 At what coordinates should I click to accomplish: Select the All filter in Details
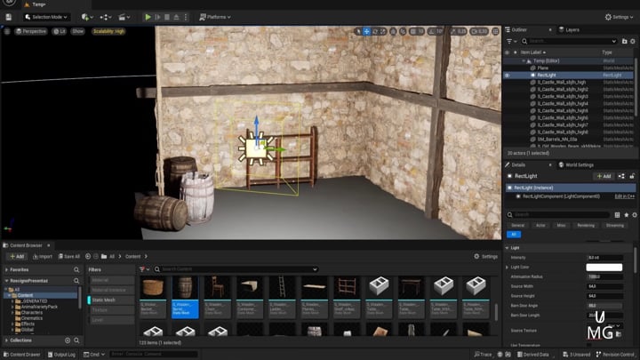click(514, 235)
